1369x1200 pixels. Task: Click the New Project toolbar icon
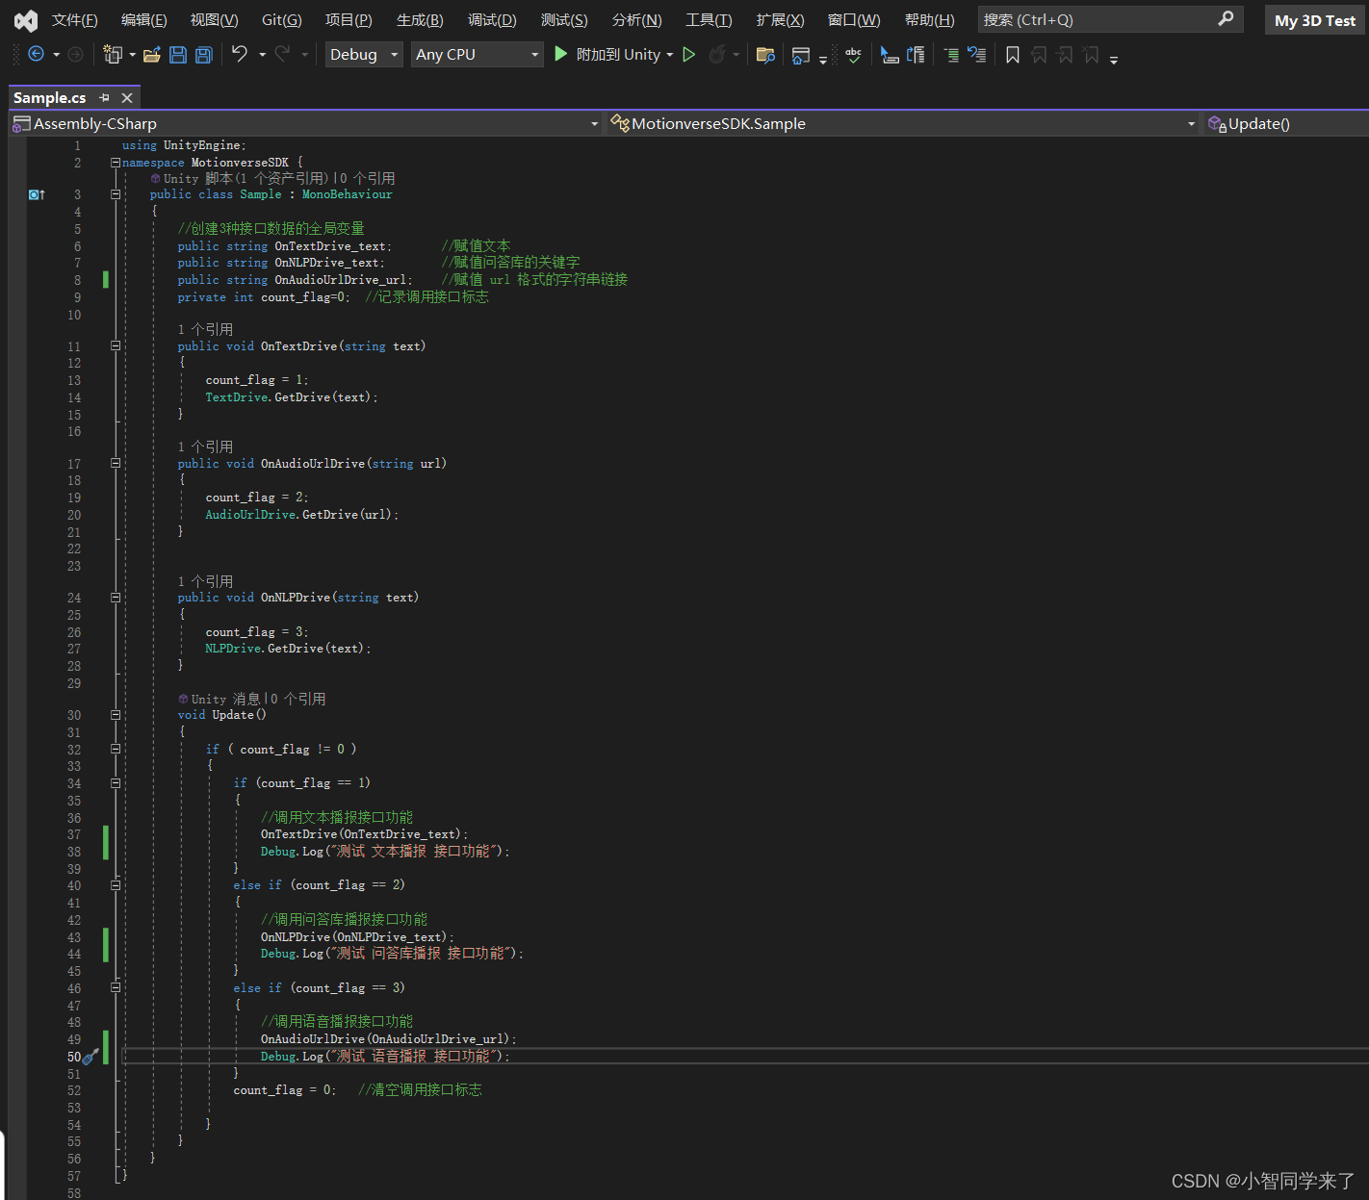click(113, 55)
